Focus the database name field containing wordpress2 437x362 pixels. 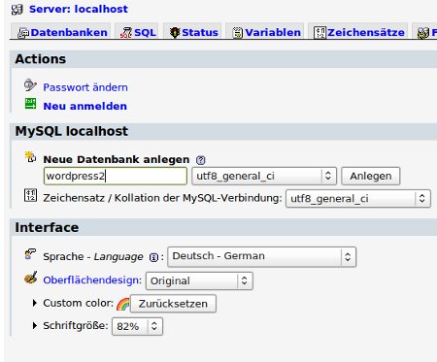pos(116,176)
